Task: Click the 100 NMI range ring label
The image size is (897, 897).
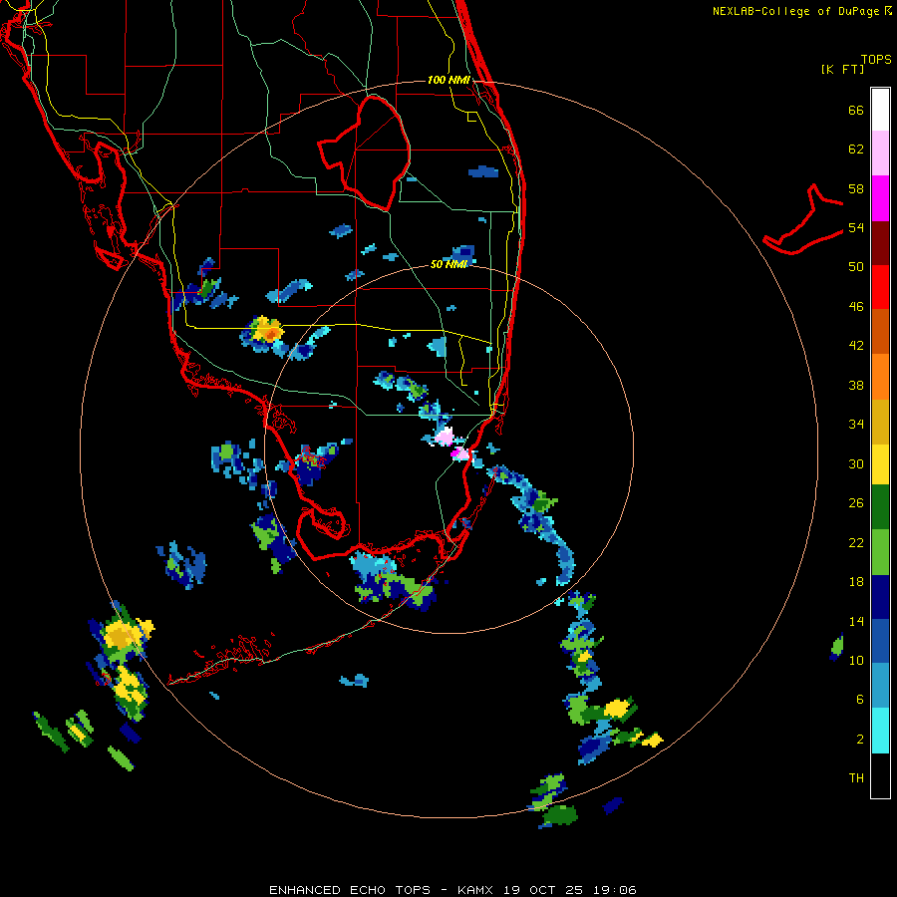Action: [448, 80]
